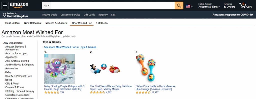
Task: Expand the language flag dropdown arrow
Action: (192, 7)
